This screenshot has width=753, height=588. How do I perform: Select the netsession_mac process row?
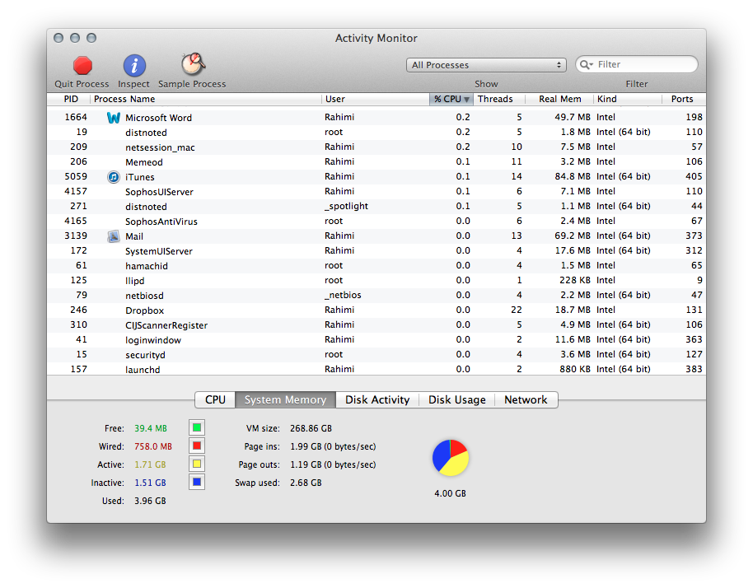(376, 147)
